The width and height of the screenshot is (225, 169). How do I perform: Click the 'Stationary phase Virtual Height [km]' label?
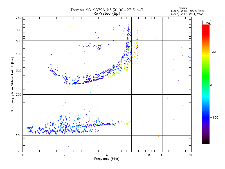[12, 84]
